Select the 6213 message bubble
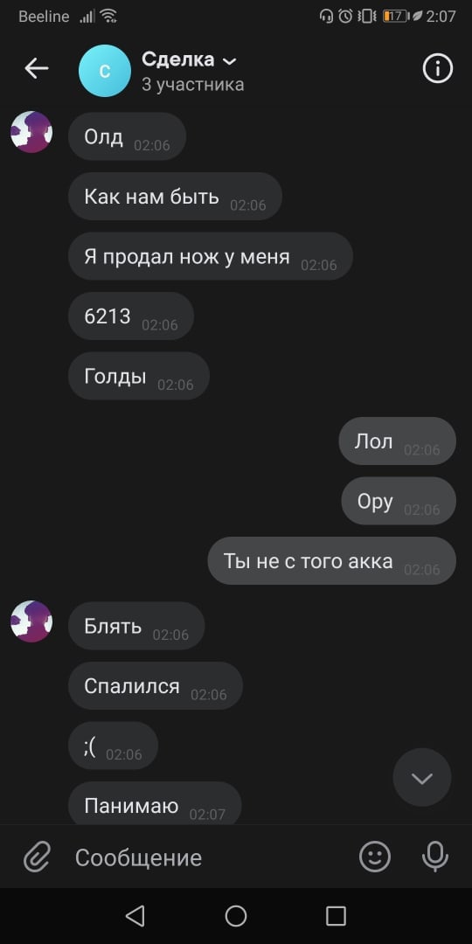The height and width of the screenshot is (944, 472). click(130, 316)
